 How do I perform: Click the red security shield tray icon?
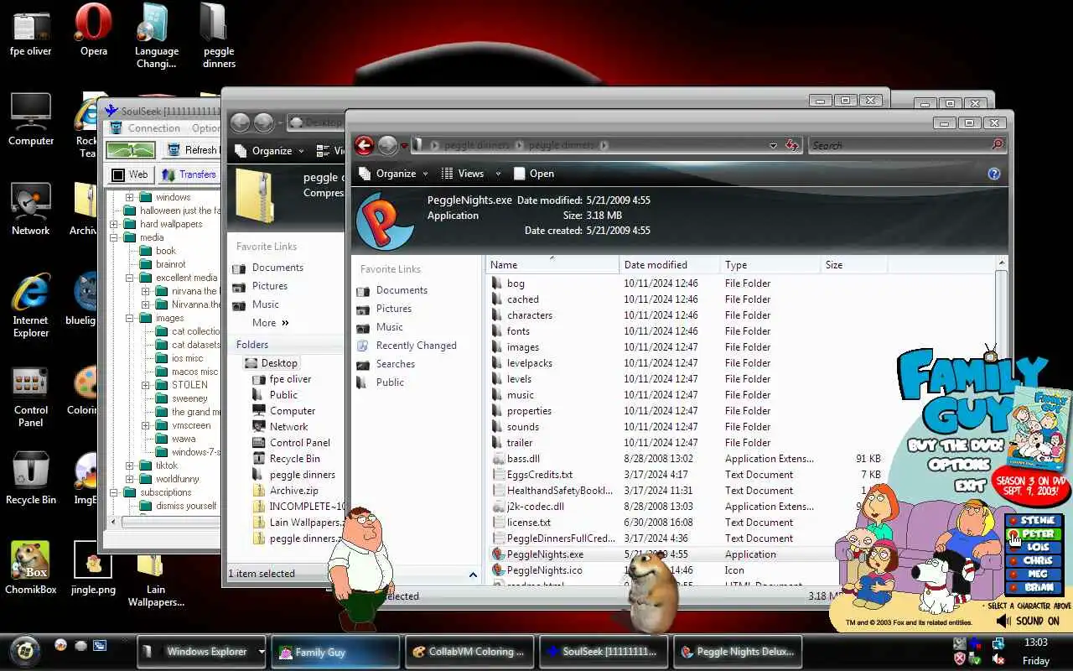[960, 659]
